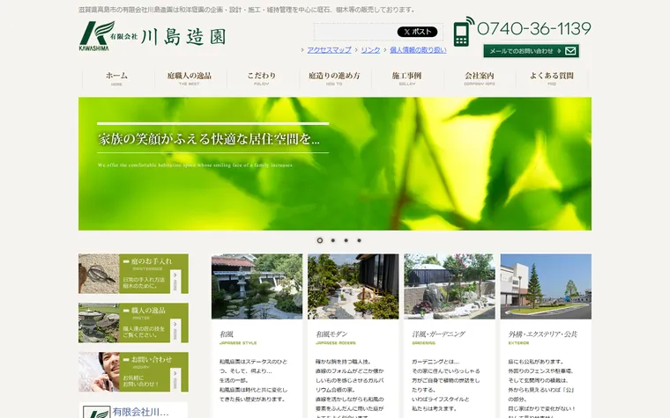Select the first slideshow indicator dot

coord(320,240)
